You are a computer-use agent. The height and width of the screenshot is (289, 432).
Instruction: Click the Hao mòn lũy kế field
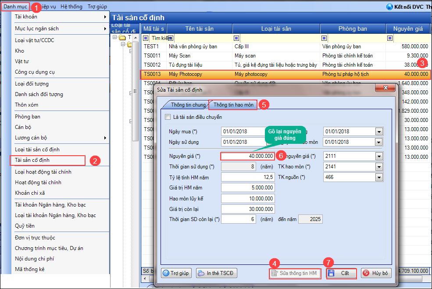click(248, 199)
